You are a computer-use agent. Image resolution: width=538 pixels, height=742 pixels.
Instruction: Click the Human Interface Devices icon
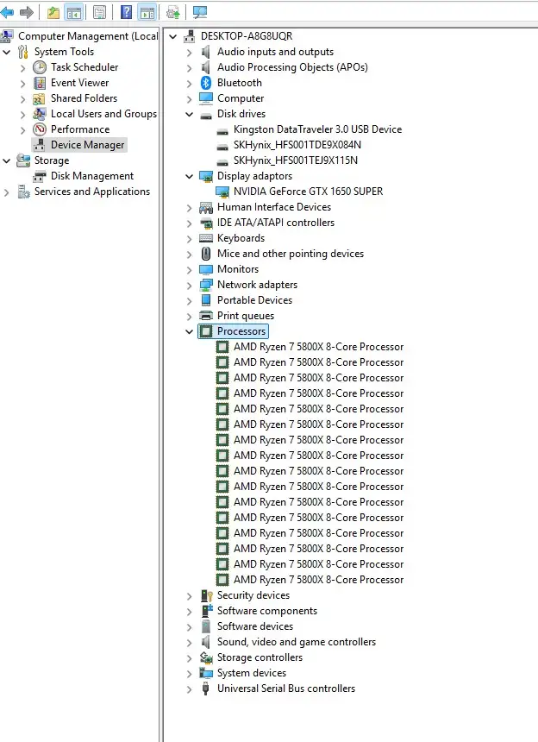[x=206, y=207]
